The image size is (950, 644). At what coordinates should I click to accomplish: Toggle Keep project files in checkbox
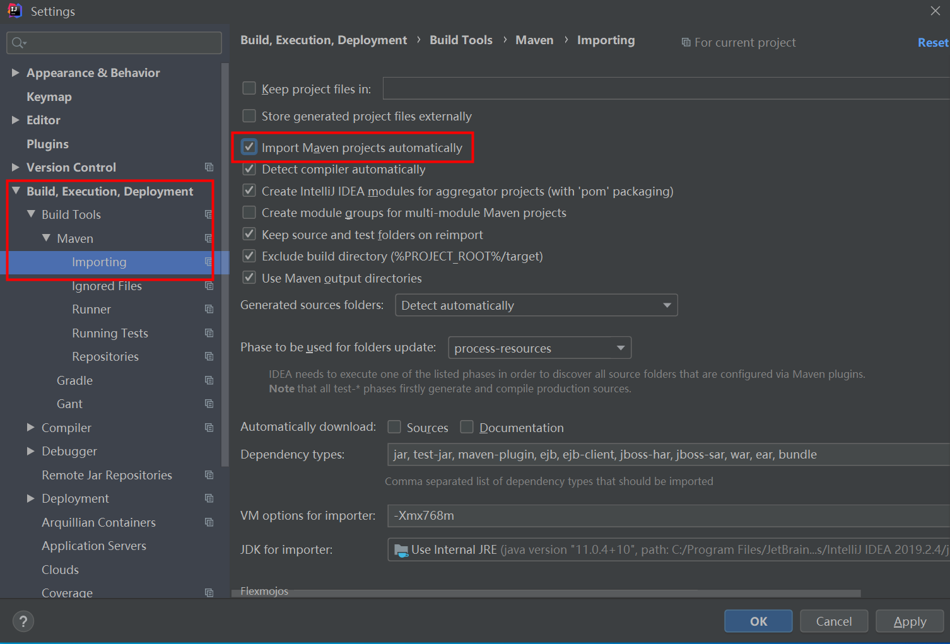point(249,88)
